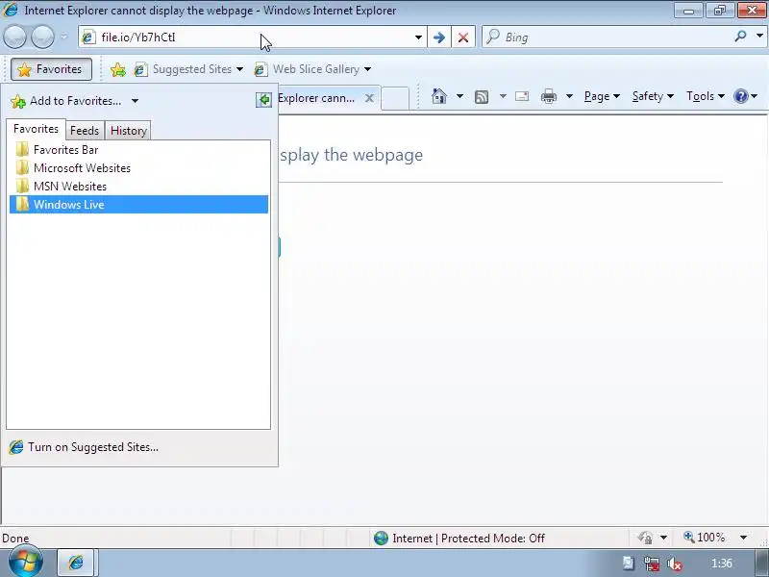Image resolution: width=769 pixels, height=577 pixels.
Task: Open the recent pages dropdown arrow
Action: [64, 37]
